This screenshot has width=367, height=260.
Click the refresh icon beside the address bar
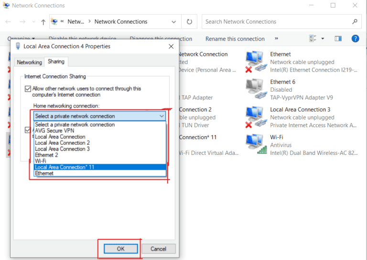189,22
